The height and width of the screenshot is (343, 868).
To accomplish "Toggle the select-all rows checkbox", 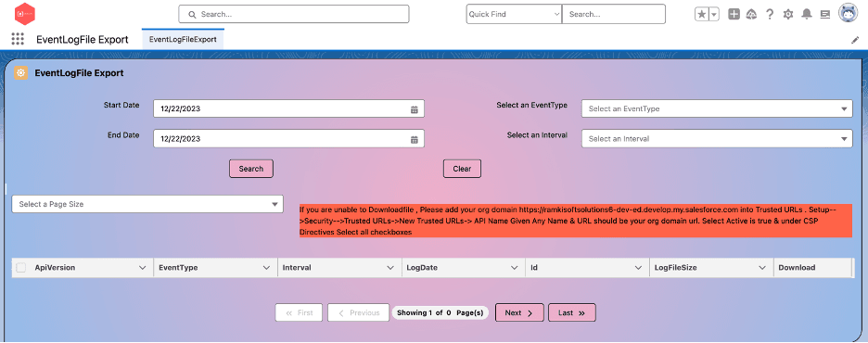I will pyautogui.click(x=21, y=268).
